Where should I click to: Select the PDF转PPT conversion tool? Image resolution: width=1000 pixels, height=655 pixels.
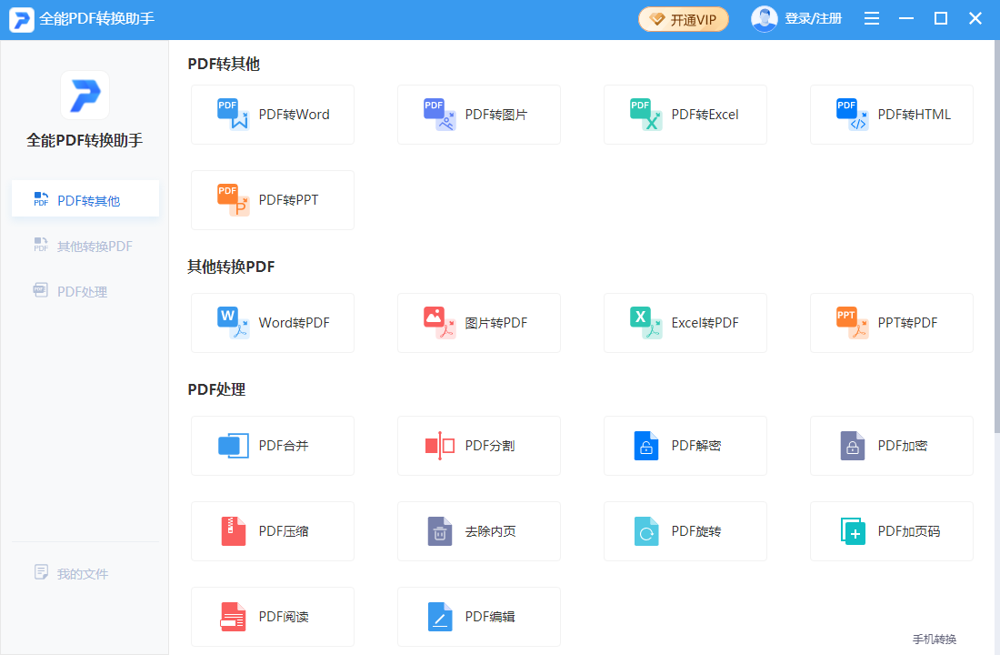[x=272, y=200]
